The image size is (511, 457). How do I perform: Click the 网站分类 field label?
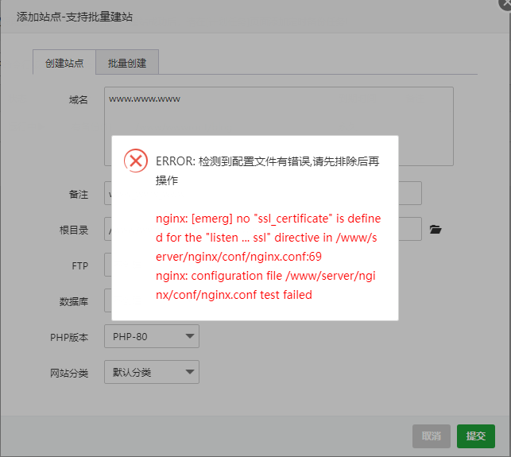click(x=69, y=373)
